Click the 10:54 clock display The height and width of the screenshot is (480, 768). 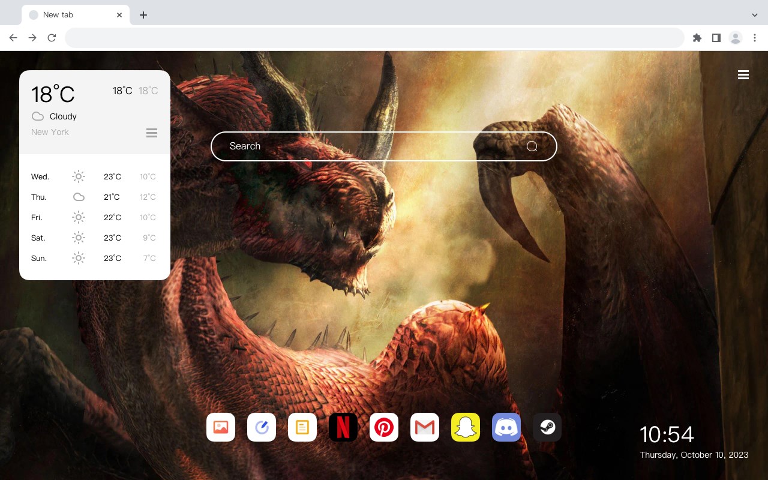pyautogui.click(x=667, y=434)
